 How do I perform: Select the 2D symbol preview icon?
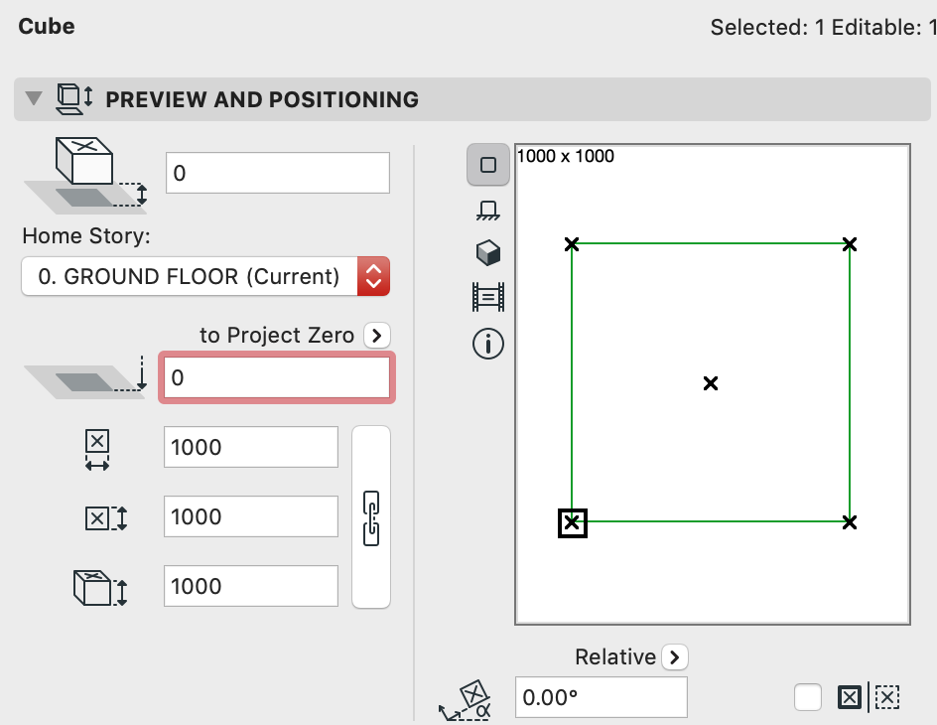[487, 165]
